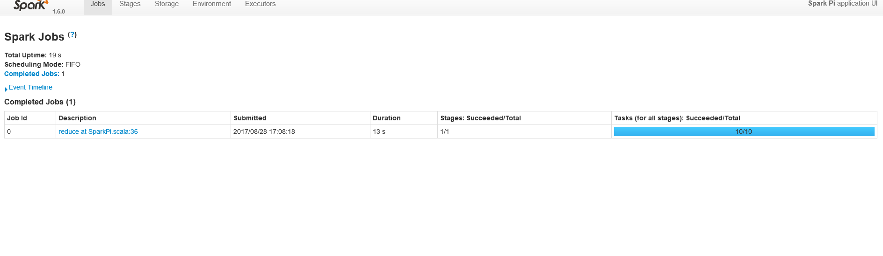Open the Event Timeline link
This screenshot has height=256, width=883.
(30, 87)
